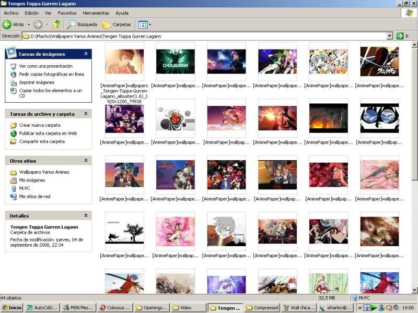Image resolution: width=418 pixels, height=313 pixels.
Task: Click the Pedir copias fotográficas globe icon
Action: (x=14, y=74)
